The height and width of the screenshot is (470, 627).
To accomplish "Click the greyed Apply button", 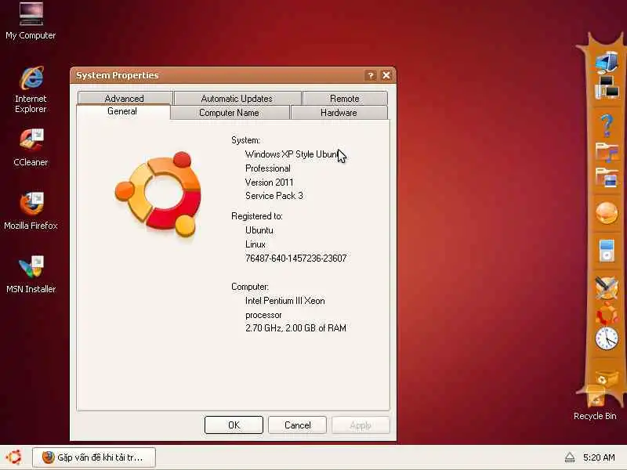I will coord(361,425).
